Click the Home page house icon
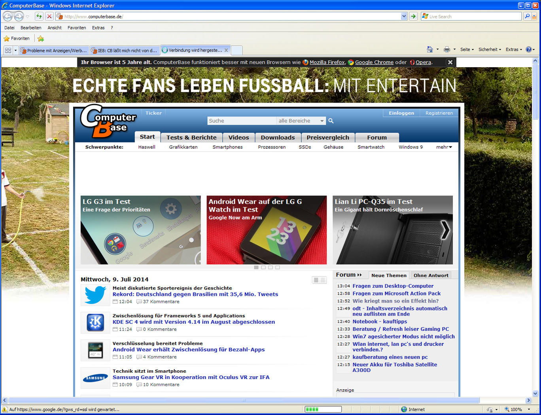This screenshot has height=415, width=541. pyautogui.click(x=430, y=49)
